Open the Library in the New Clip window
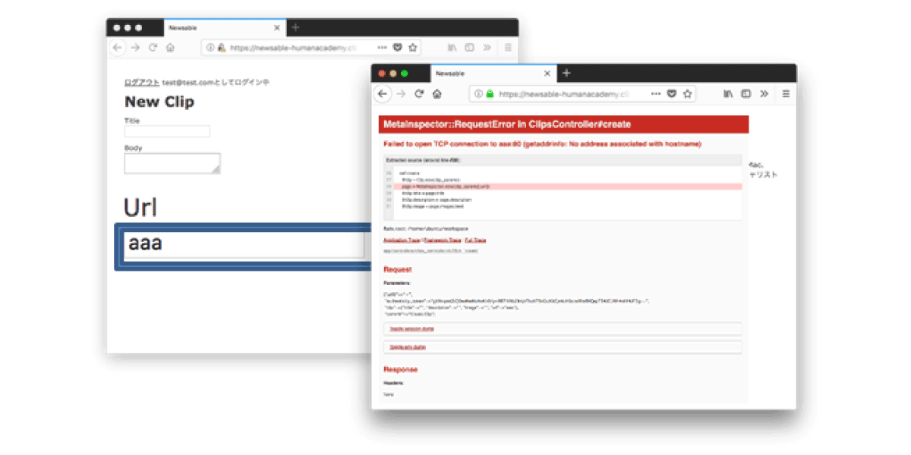The height and width of the screenshot is (455, 911). [452, 47]
